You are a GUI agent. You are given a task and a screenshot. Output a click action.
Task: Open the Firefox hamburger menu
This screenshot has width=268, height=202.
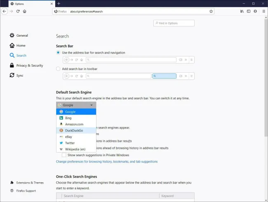pyautogui.click(x=262, y=11)
